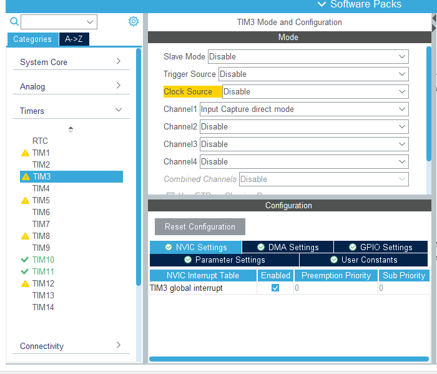The height and width of the screenshot is (374, 437).
Task: Click the TIM12 warning triangle icon
Action: pyautogui.click(x=25, y=283)
